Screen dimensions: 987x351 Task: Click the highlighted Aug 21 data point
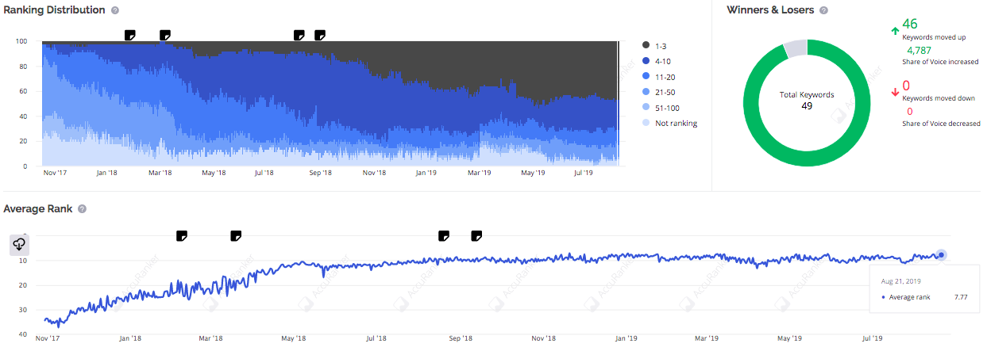click(x=941, y=254)
